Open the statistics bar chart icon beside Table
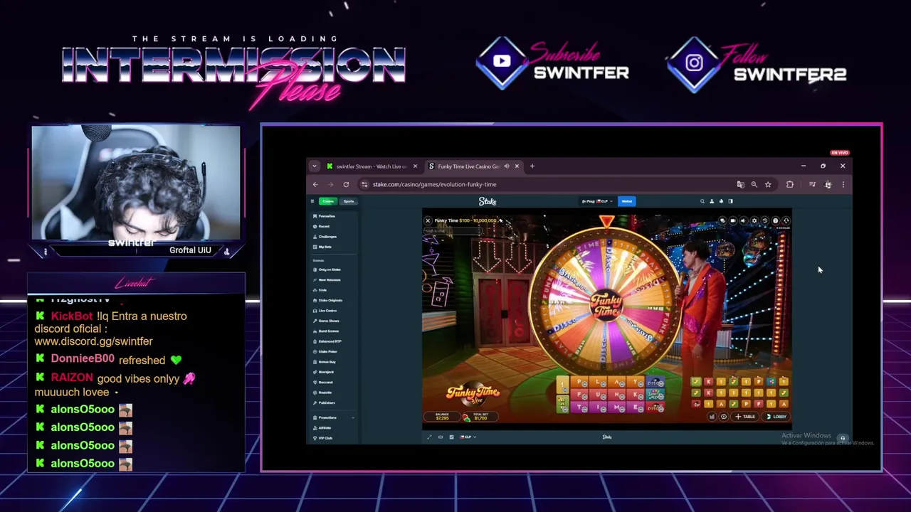 point(712,416)
